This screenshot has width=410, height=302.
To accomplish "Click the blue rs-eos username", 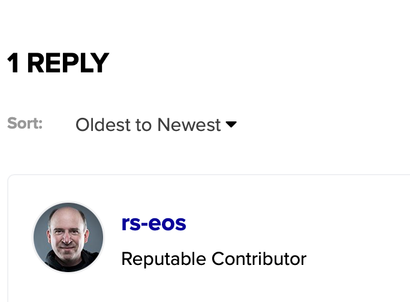I will [x=153, y=223].
